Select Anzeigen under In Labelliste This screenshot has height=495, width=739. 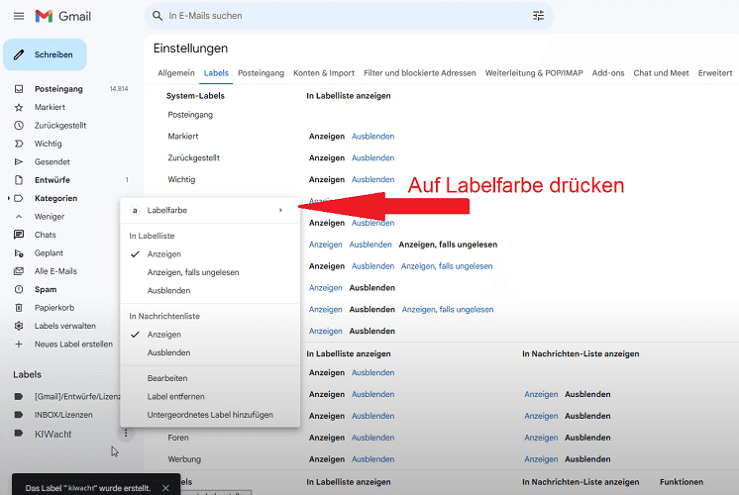(x=164, y=254)
